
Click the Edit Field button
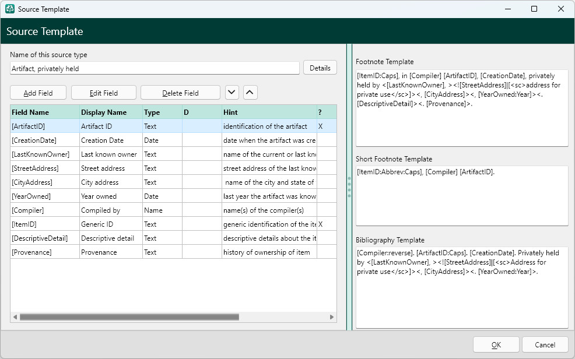(104, 93)
